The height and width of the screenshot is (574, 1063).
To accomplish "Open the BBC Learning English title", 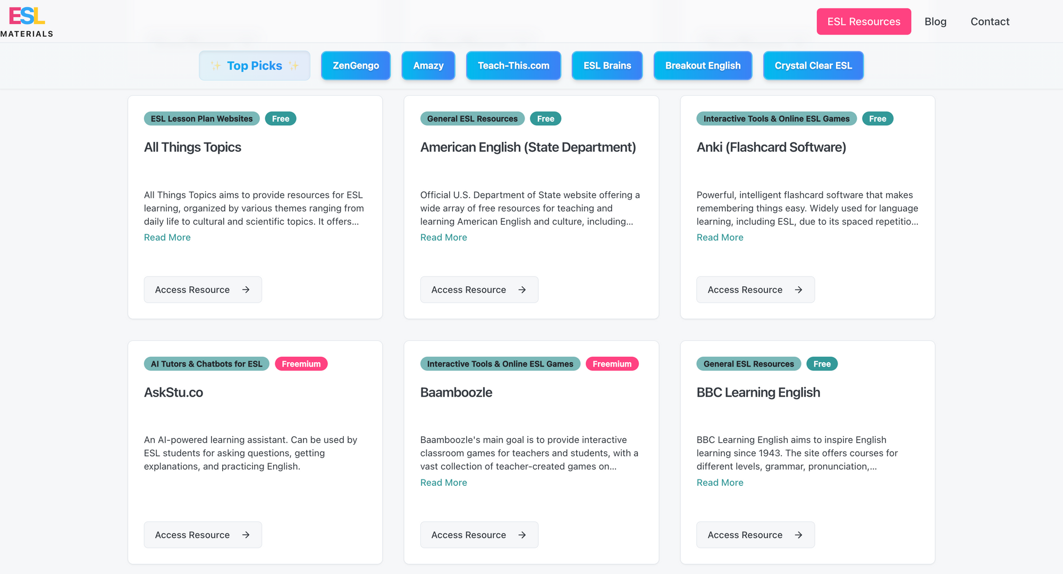I will click(x=758, y=392).
